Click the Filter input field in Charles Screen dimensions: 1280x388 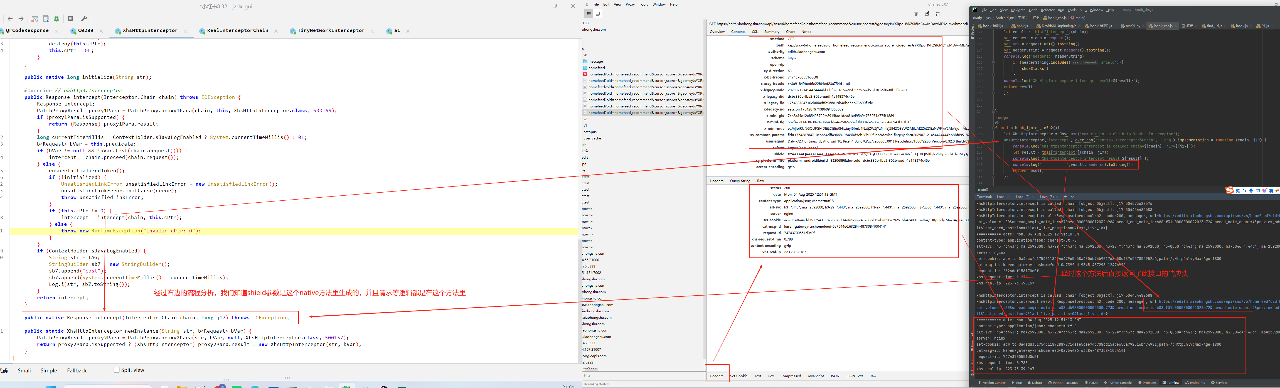pyautogui.click(x=641, y=375)
